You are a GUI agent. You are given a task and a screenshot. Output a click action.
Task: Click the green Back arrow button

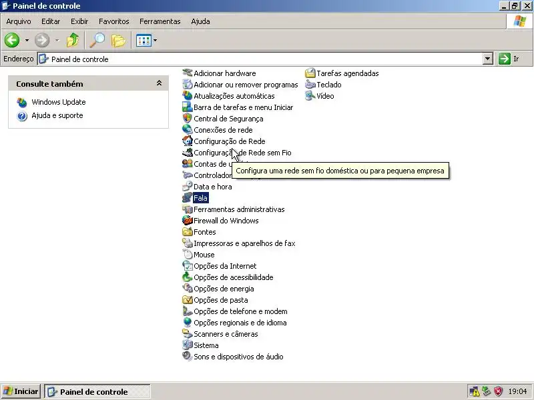(12, 41)
